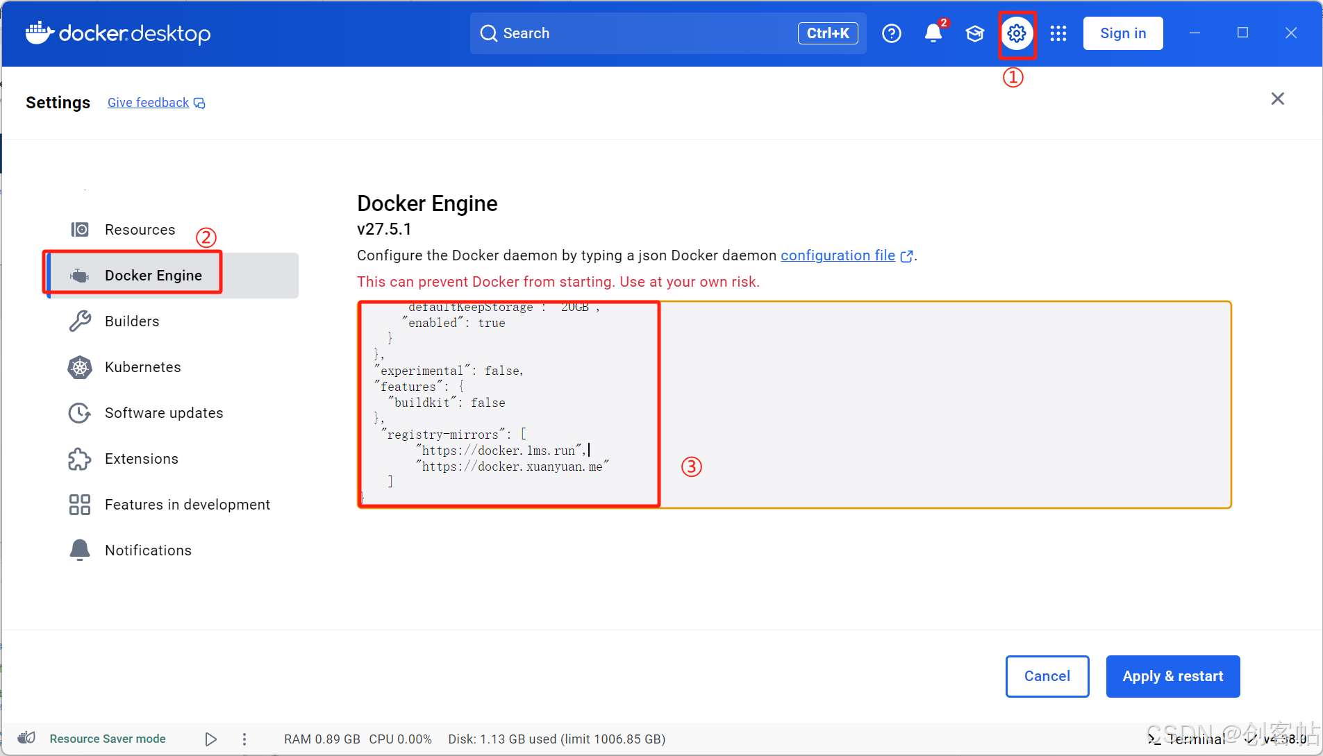The width and height of the screenshot is (1323, 756).
Task: Click the Software updates clock icon
Action: 80,413
